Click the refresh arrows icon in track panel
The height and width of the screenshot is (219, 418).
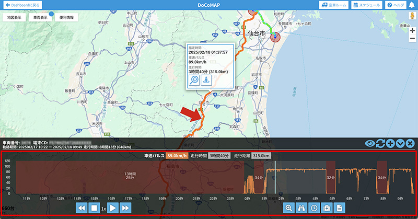[x=381, y=143]
